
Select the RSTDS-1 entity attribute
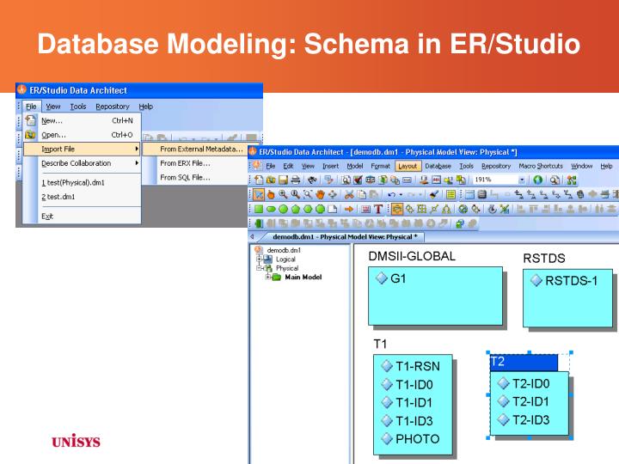(x=570, y=280)
